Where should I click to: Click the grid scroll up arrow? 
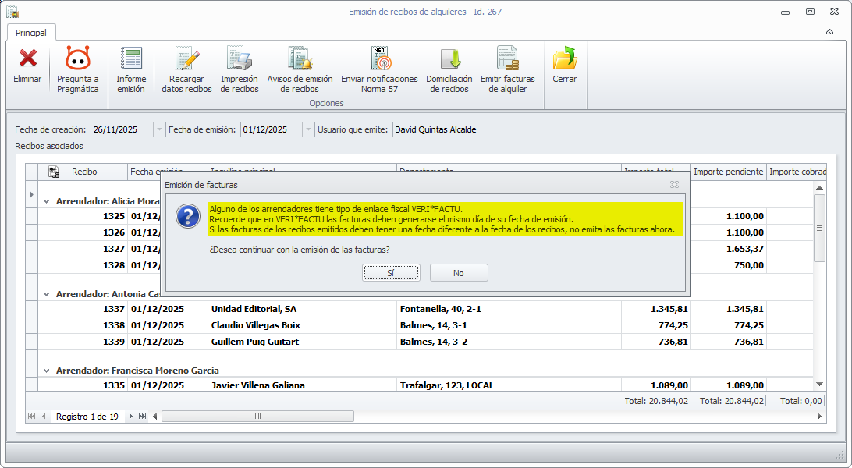819,188
